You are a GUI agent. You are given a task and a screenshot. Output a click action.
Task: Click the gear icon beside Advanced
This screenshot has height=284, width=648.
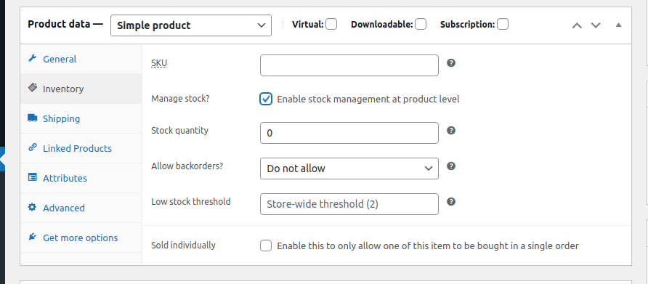tap(32, 207)
